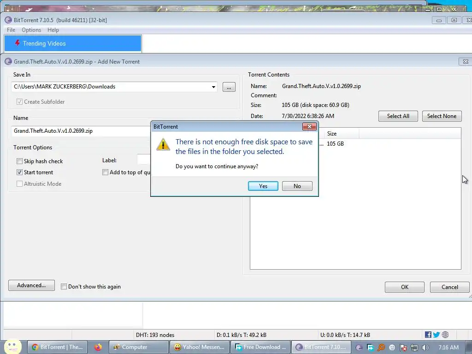Click the gray round smiley tray icon

392,348
